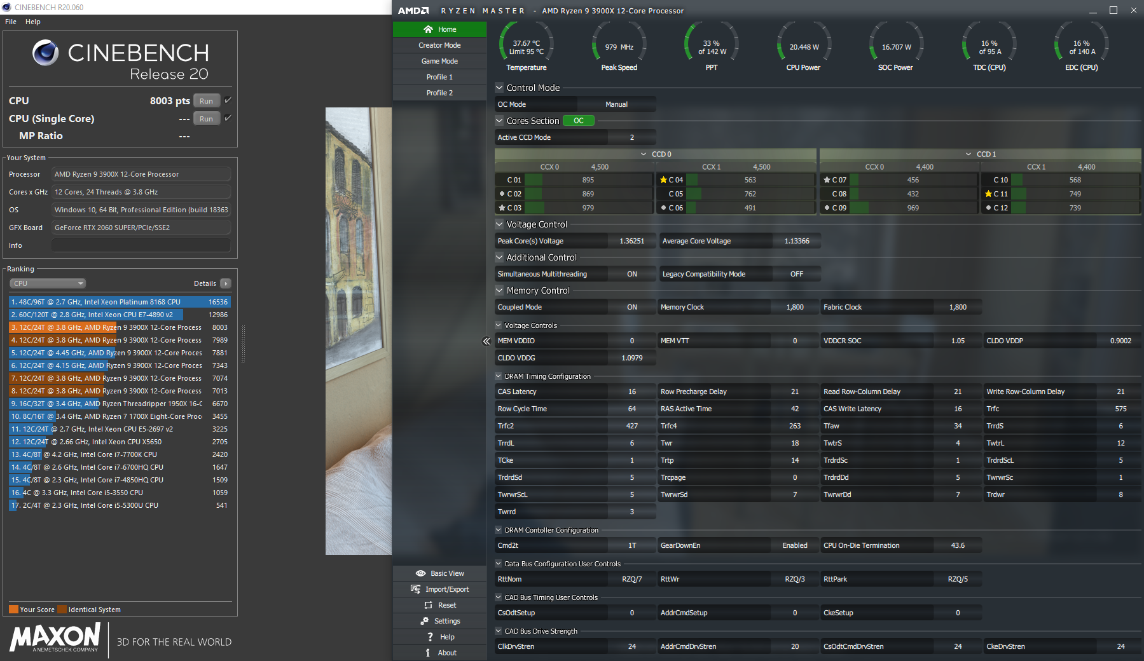Image resolution: width=1144 pixels, height=661 pixels.
Task: Toggle Coupled Mode ON value
Action: pyautogui.click(x=632, y=307)
